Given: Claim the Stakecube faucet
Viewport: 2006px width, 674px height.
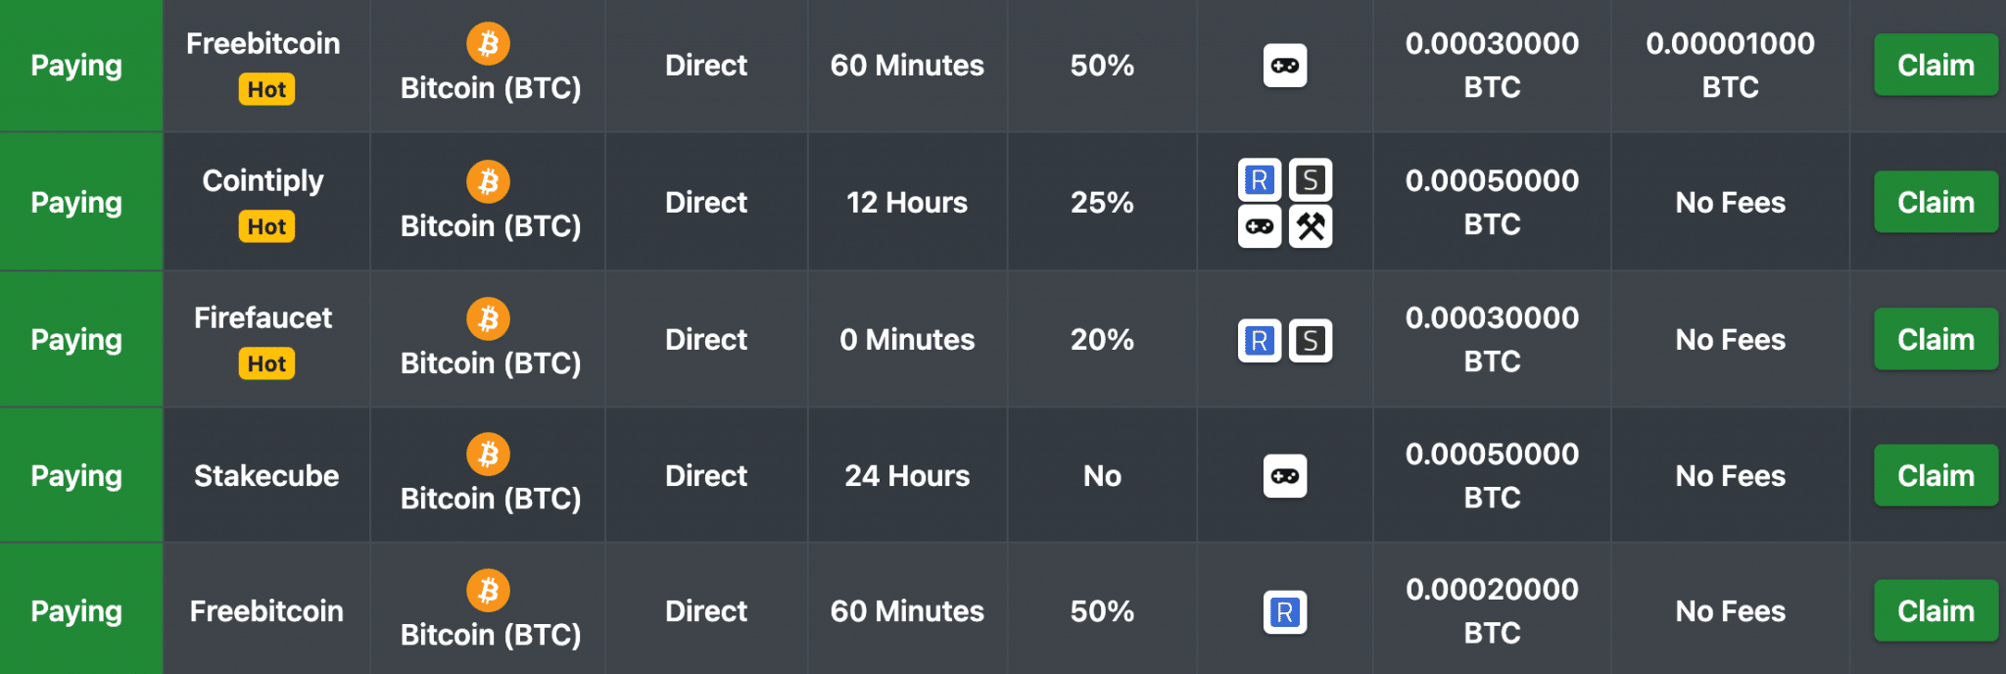Looking at the screenshot, I should click(1935, 475).
